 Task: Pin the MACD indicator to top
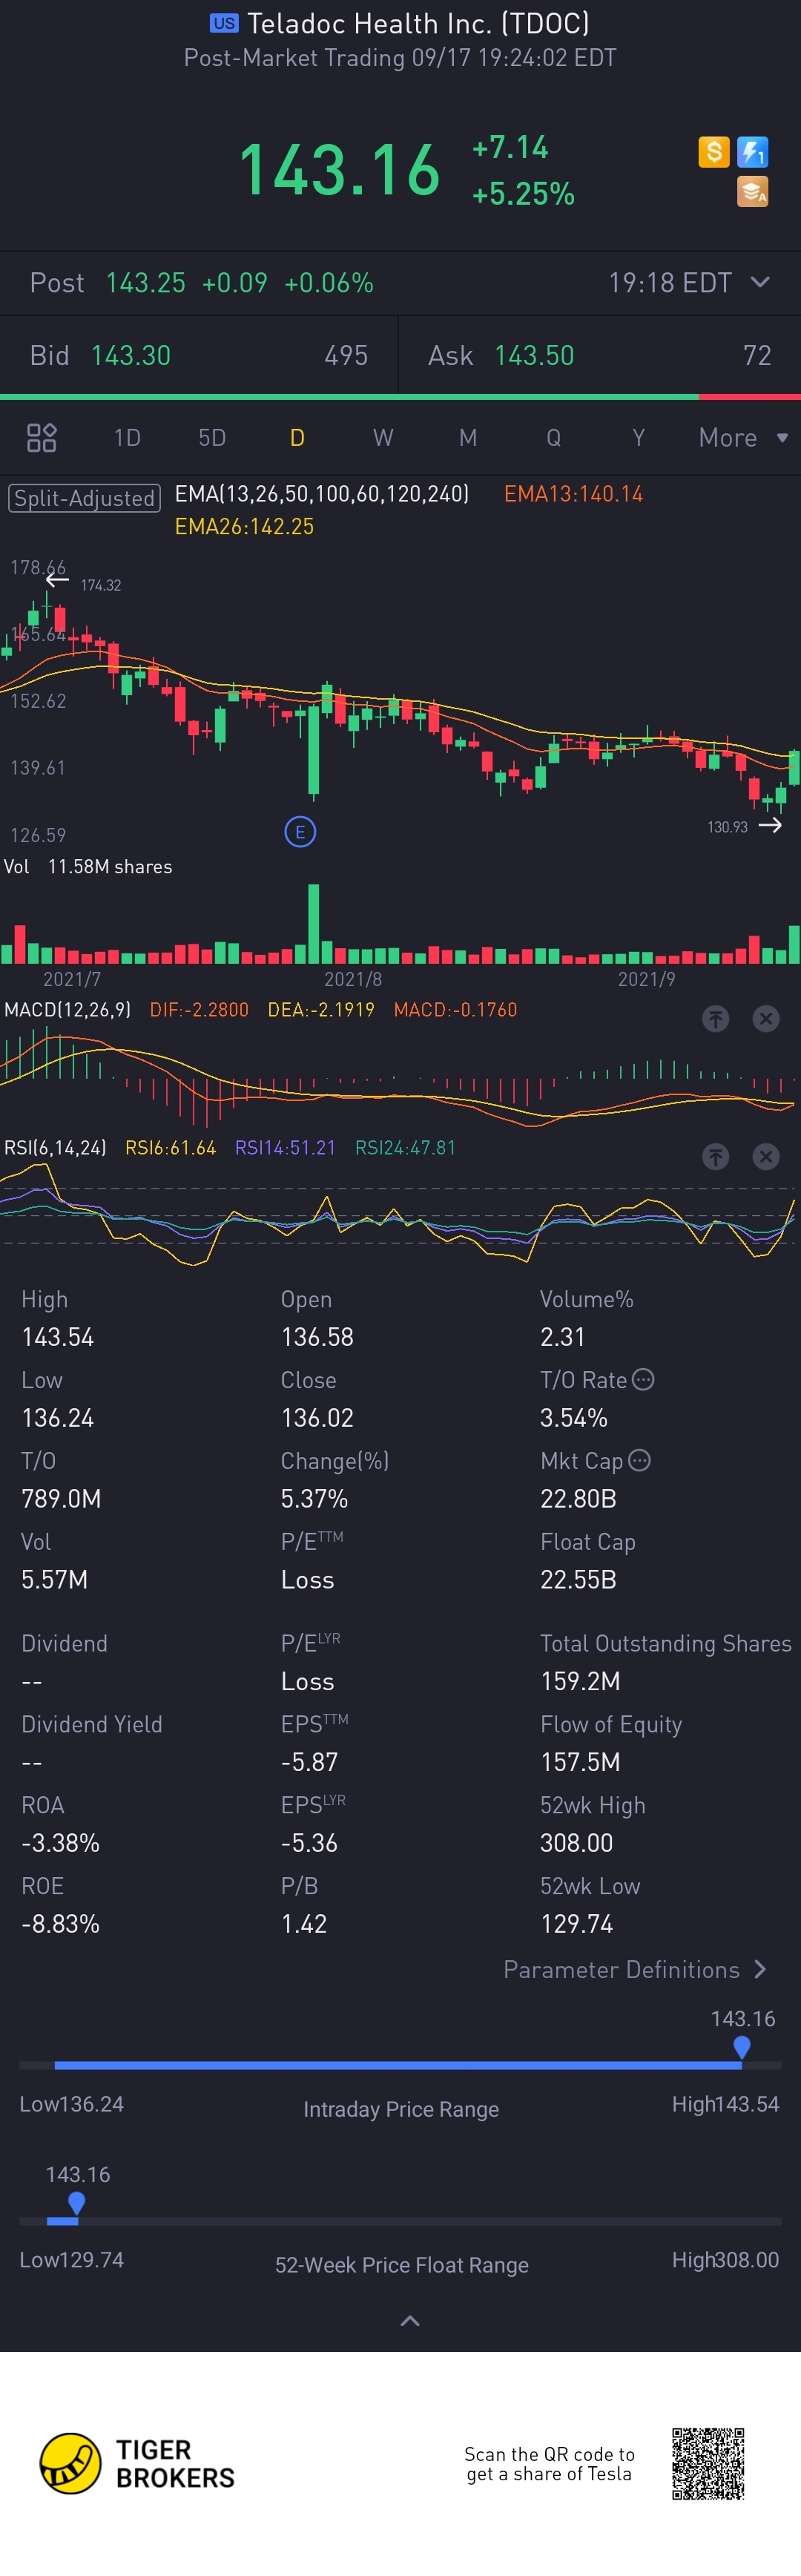(715, 1018)
